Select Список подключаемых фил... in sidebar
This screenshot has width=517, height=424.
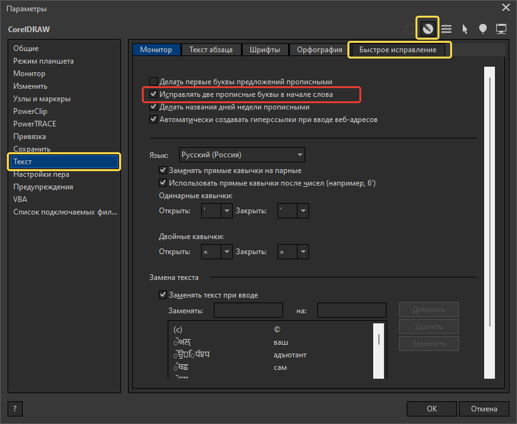tap(66, 212)
